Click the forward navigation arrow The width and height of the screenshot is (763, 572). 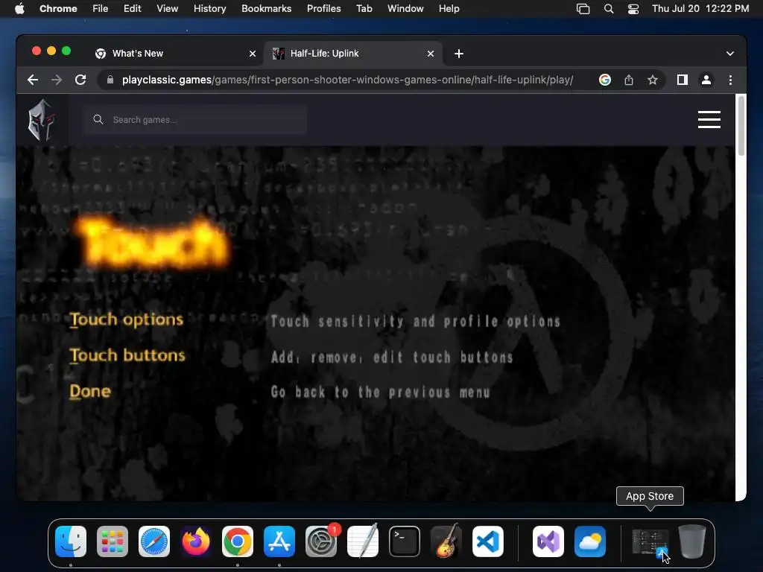pyautogui.click(x=57, y=80)
